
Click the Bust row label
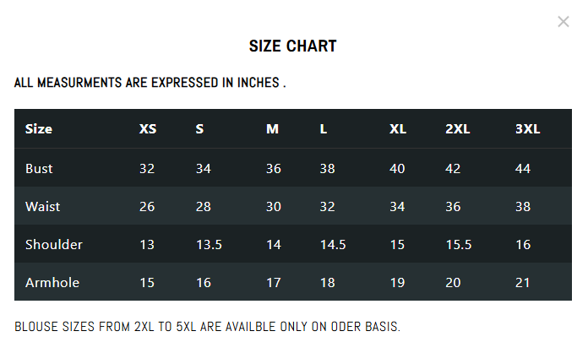point(39,168)
